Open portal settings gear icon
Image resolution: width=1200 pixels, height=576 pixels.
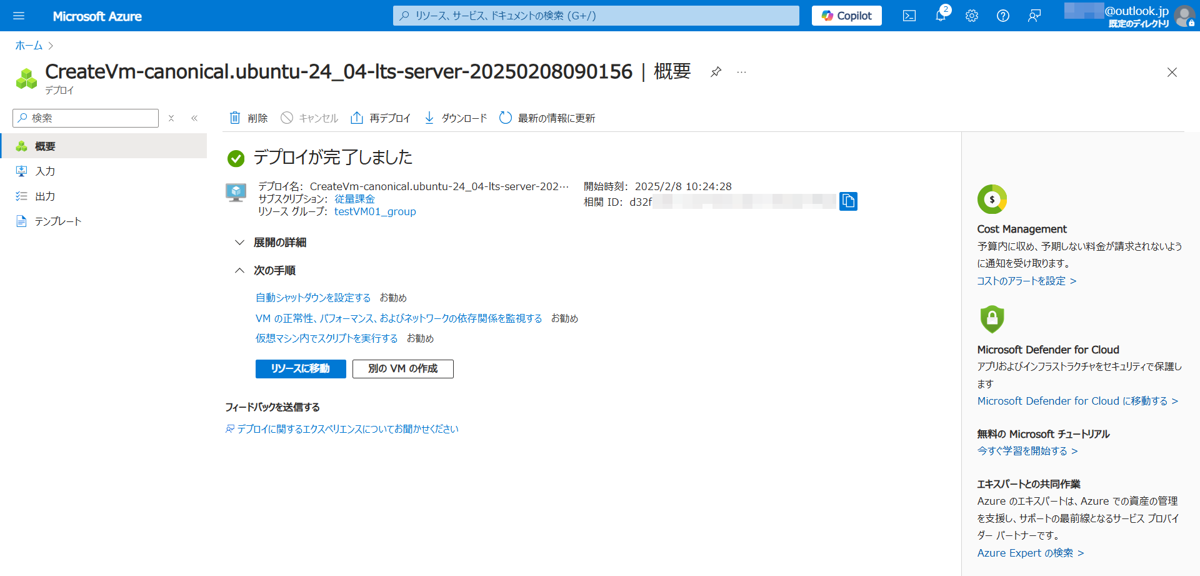tap(971, 16)
